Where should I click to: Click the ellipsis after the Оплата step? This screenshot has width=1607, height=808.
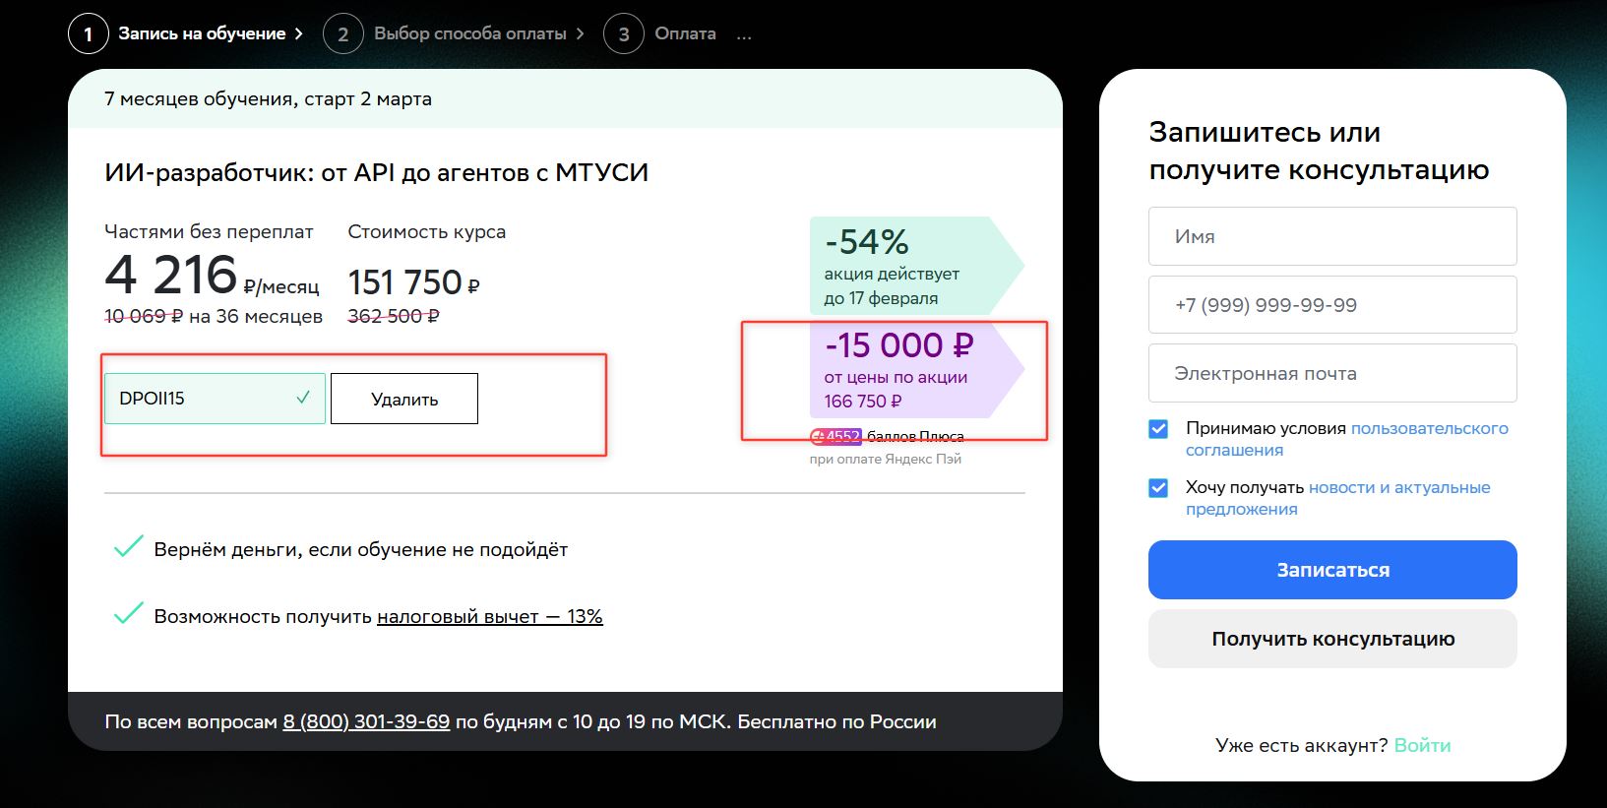(x=744, y=35)
